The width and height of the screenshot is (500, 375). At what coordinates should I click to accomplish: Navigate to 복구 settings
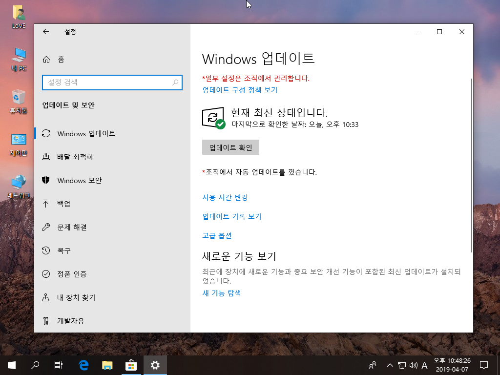coord(112,250)
